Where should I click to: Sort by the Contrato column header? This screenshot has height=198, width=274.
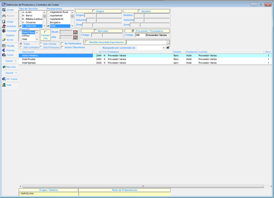click(231, 52)
